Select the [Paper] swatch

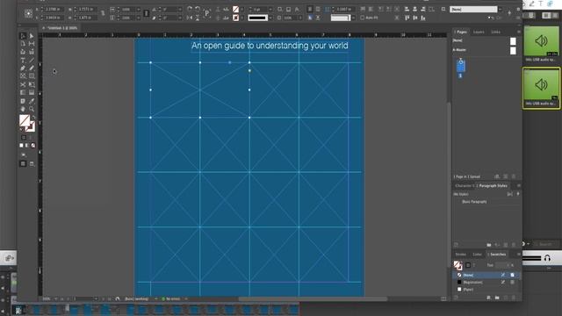coord(486,290)
